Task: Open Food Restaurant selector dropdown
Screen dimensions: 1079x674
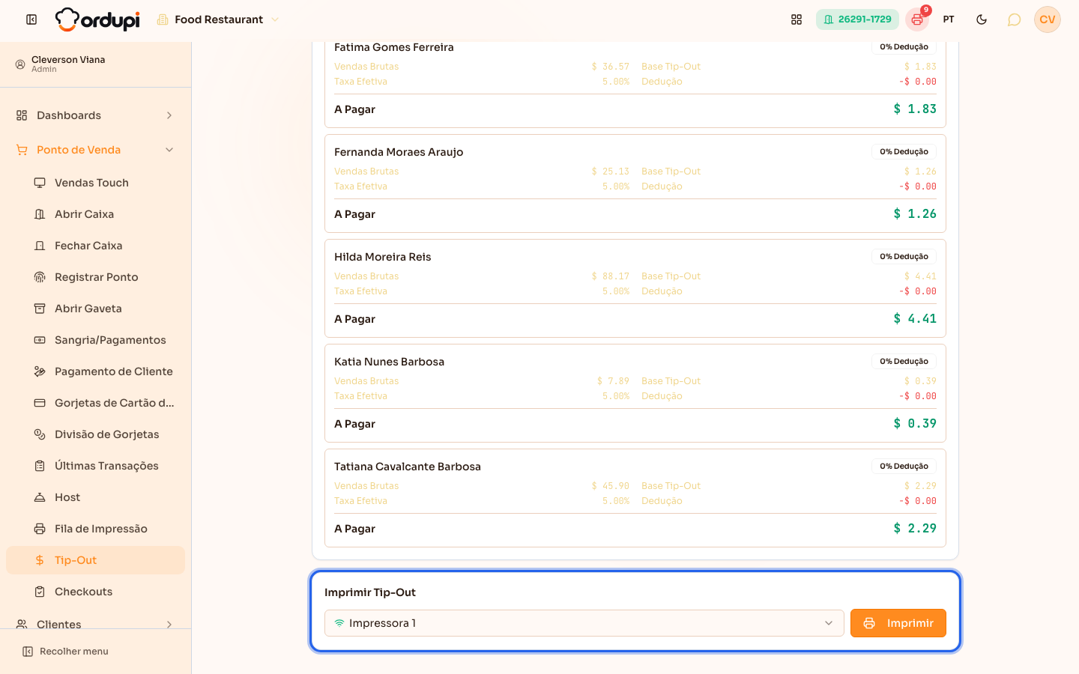Action: pyautogui.click(x=218, y=19)
